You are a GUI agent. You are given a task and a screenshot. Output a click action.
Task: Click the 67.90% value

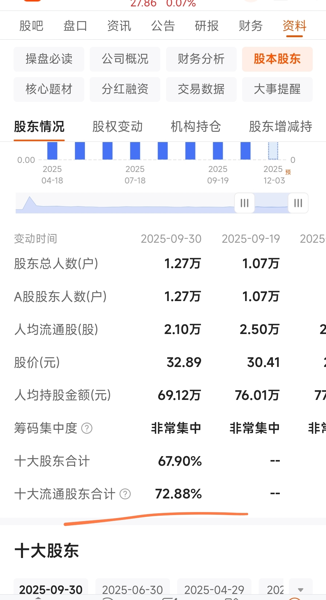click(180, 461)
